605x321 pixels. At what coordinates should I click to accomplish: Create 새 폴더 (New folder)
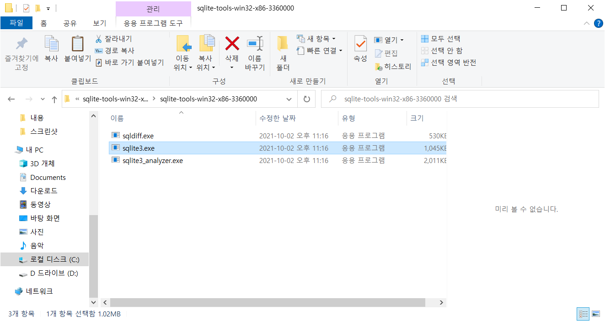(283, 53)
